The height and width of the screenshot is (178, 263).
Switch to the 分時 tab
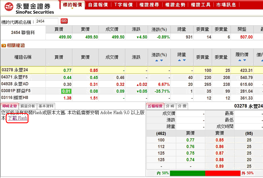pos(170,106)
